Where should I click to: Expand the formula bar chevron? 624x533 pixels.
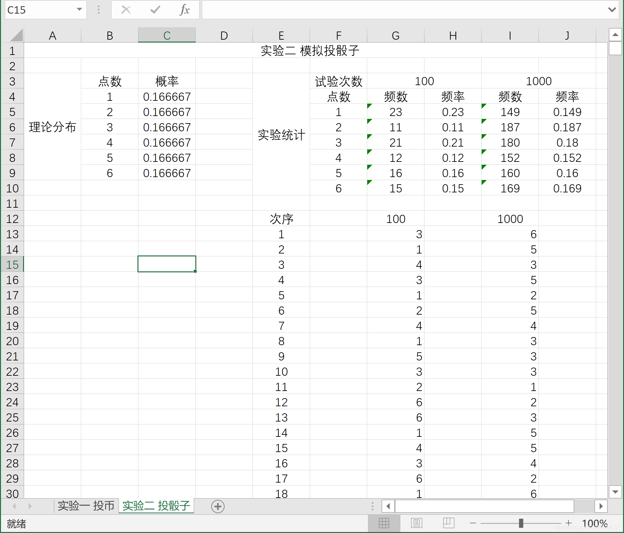pyautogui.click(x=612, y=10)
